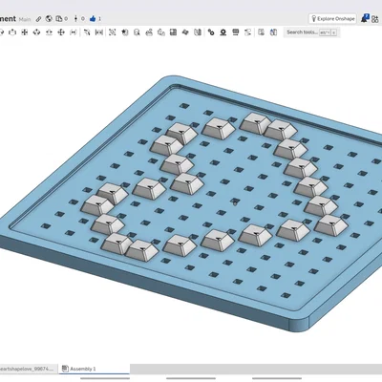The height and width of the screenshot is (382, 382).
Task: Switch to the heartshapelove part studio tab
Action: [x=28, y=369]
